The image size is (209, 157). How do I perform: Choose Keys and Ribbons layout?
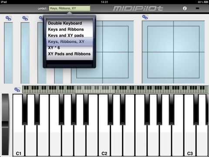click(66, 29)
